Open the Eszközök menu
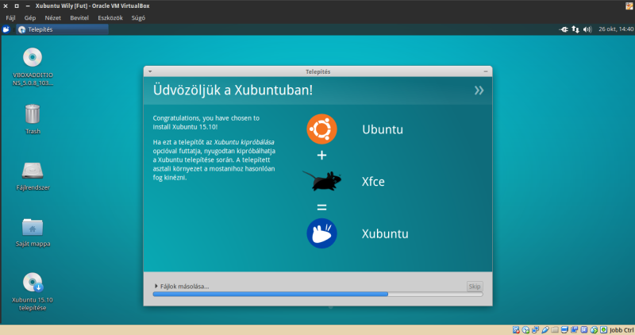Screen dimensions: 635x335 coord(110,17)
